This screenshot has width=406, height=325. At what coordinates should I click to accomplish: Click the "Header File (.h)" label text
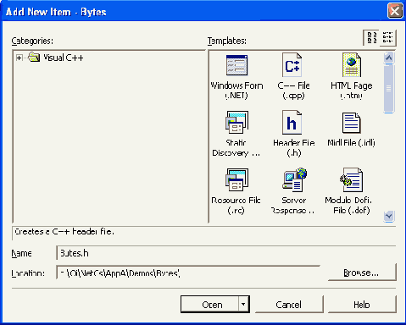[294, 147]
